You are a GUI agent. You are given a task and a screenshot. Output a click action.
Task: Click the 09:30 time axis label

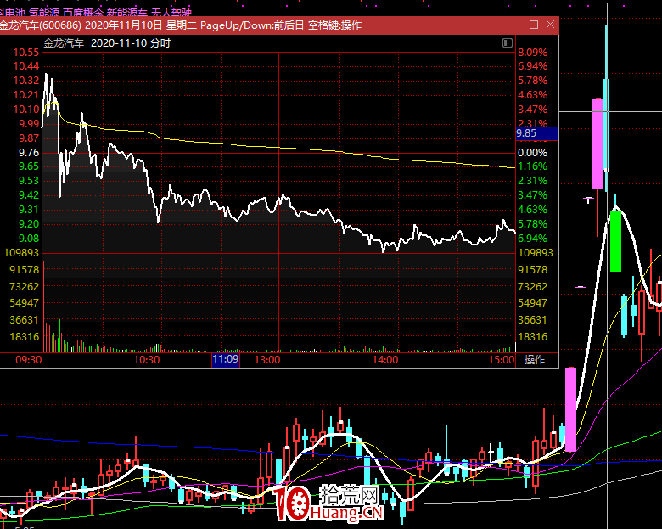29,360
